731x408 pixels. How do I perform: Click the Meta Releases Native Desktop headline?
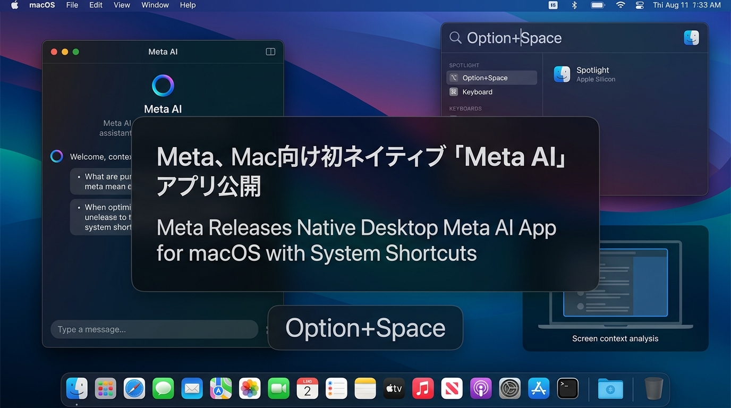pos(356,241)
